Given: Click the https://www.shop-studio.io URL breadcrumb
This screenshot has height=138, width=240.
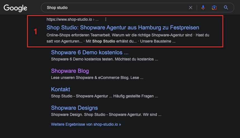Looking at the screenshot, I should [x=70, y=20].
